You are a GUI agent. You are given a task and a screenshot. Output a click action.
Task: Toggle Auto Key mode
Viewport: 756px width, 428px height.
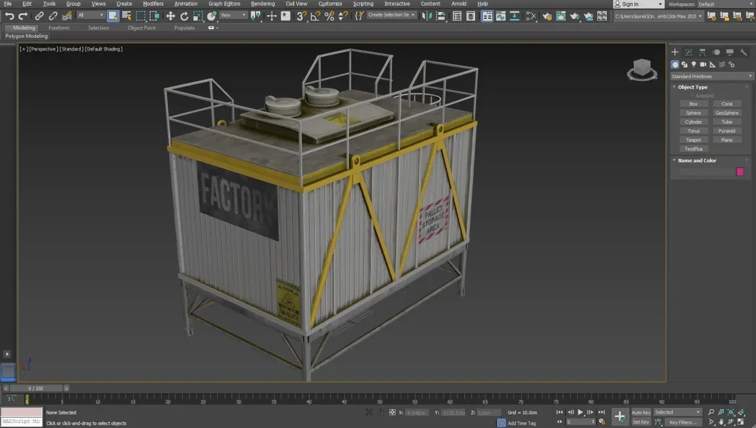pyautogui.click(x=641, y=412)
